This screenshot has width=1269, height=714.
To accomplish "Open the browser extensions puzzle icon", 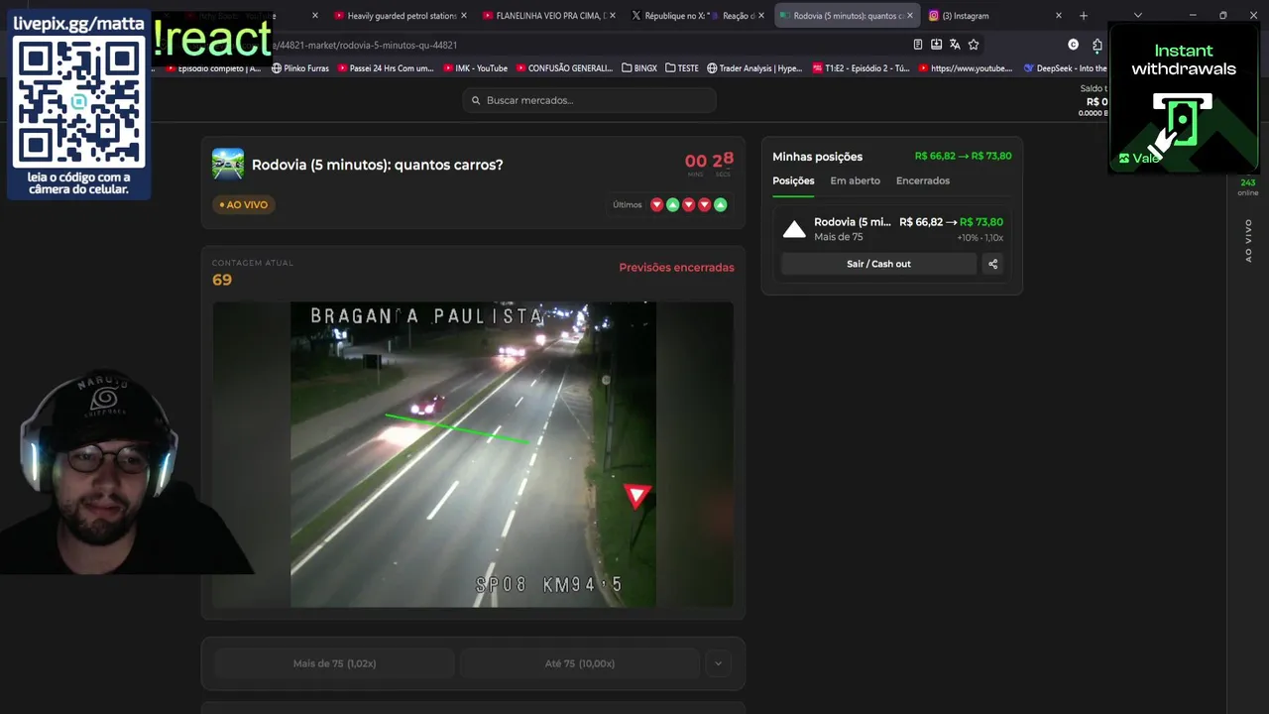I will 1097,45.
